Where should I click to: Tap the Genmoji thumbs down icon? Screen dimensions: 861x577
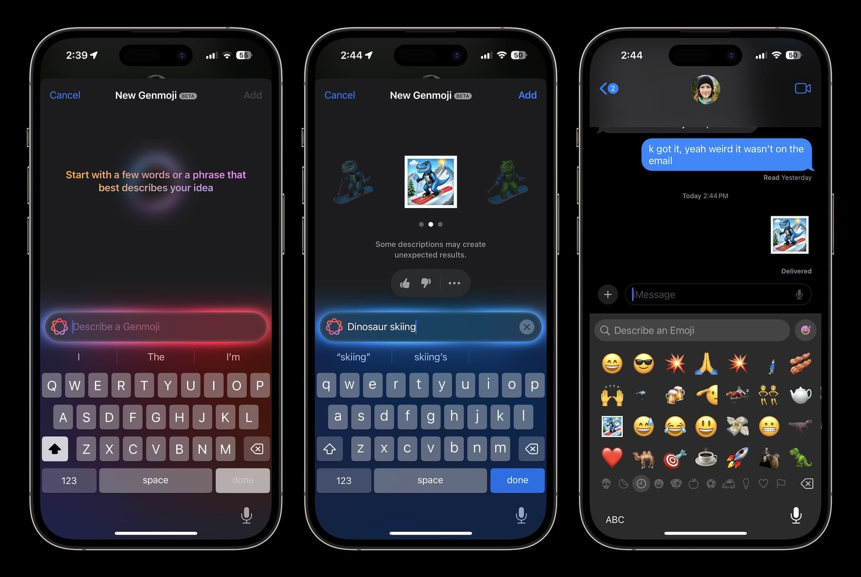click(x=425, y=283)
